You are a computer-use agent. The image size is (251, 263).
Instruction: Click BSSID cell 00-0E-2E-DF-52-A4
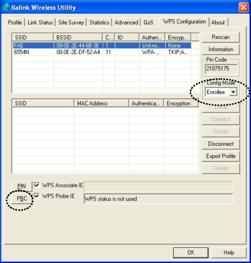tap(78, 52)
